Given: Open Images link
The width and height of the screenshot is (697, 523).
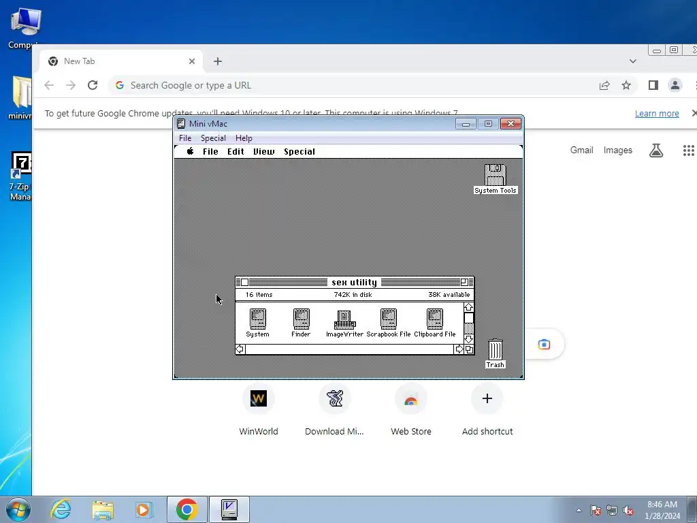Looking at the screenshot, I should tap(618, 150).
